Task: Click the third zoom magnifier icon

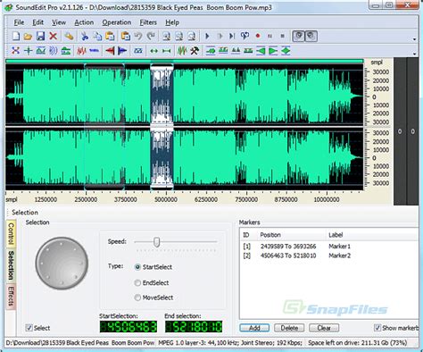Action: pos(192,37)
